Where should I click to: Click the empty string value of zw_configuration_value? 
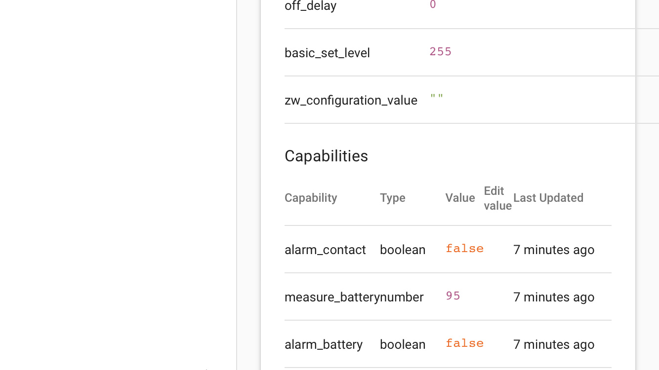click(437, 98)
